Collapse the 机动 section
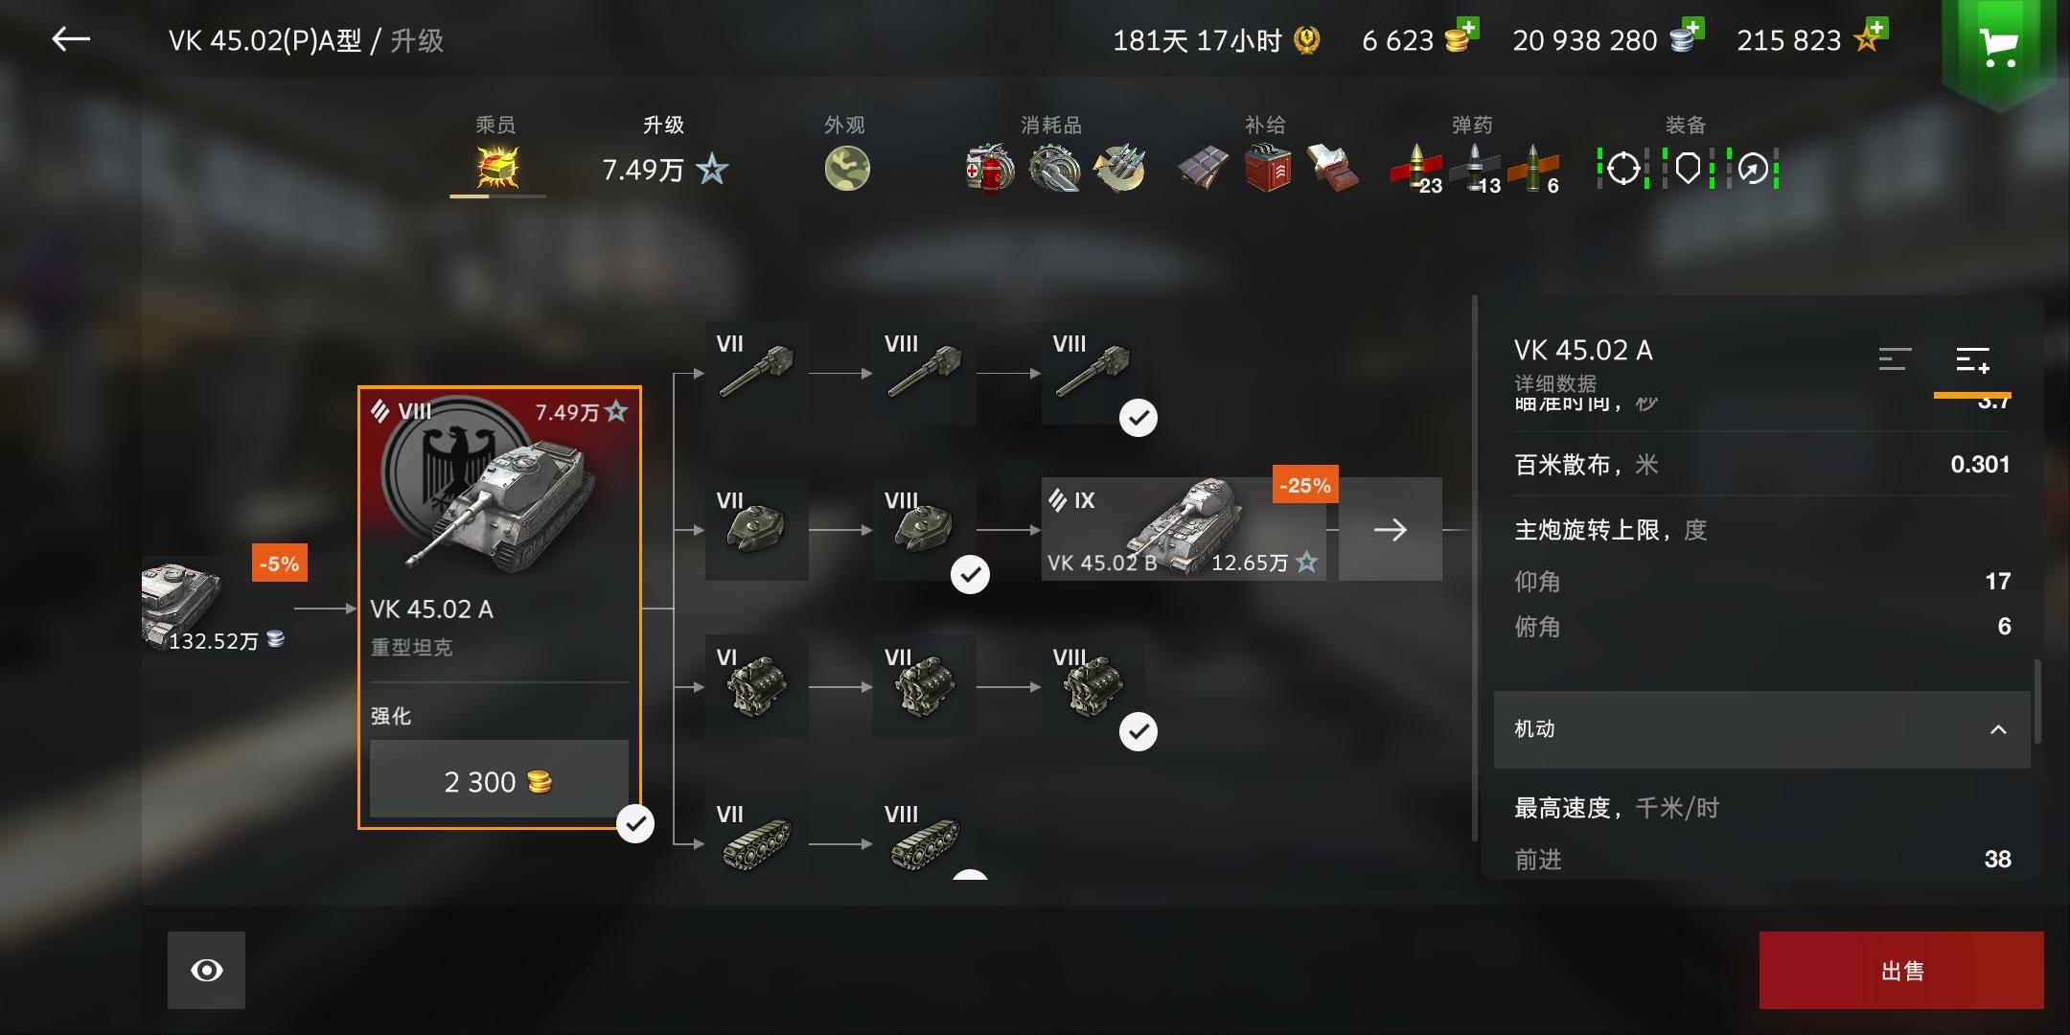Screen dimensions: 2070x1035 [x=1761, y=729]
